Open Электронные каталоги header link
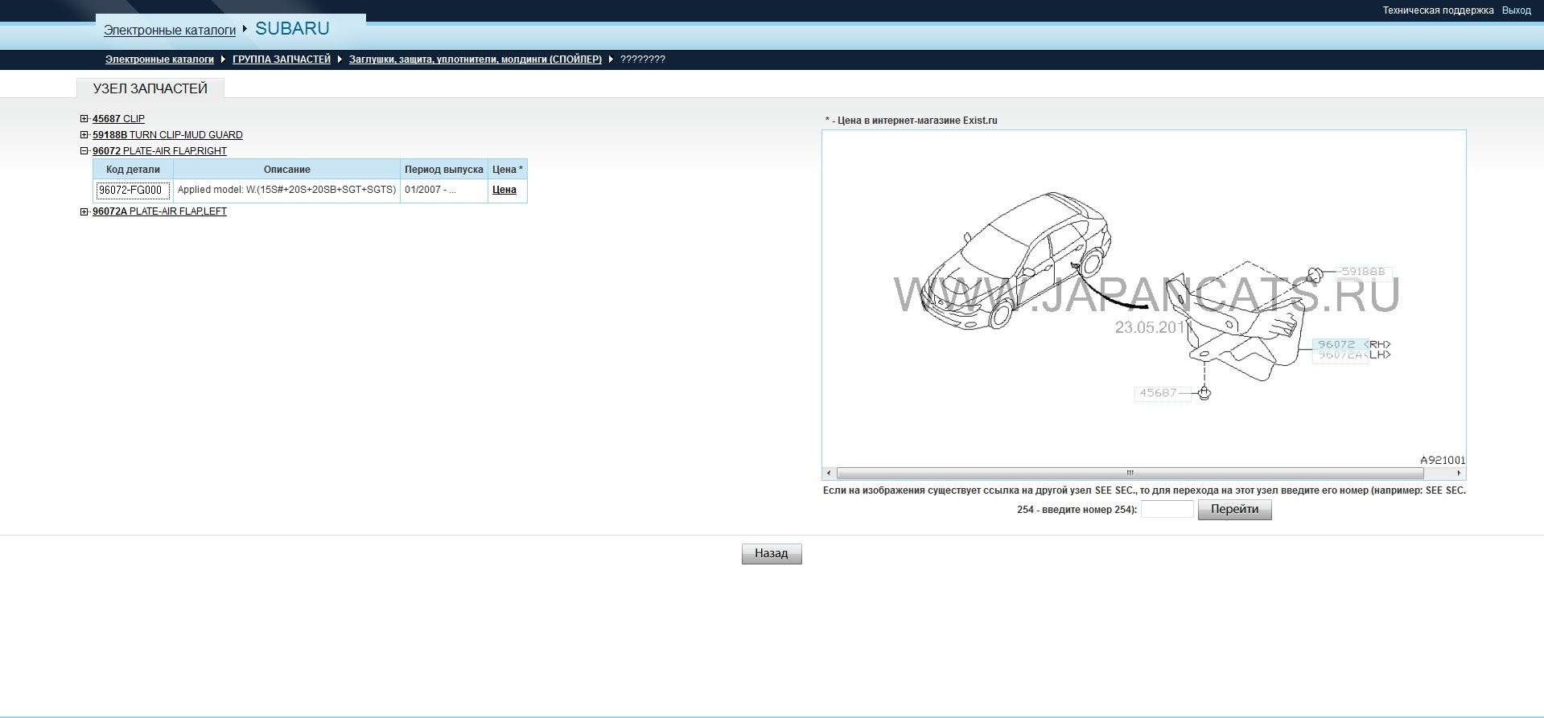Image resolution: width=1544 pixels, height=718 pixels. (170, 31)
